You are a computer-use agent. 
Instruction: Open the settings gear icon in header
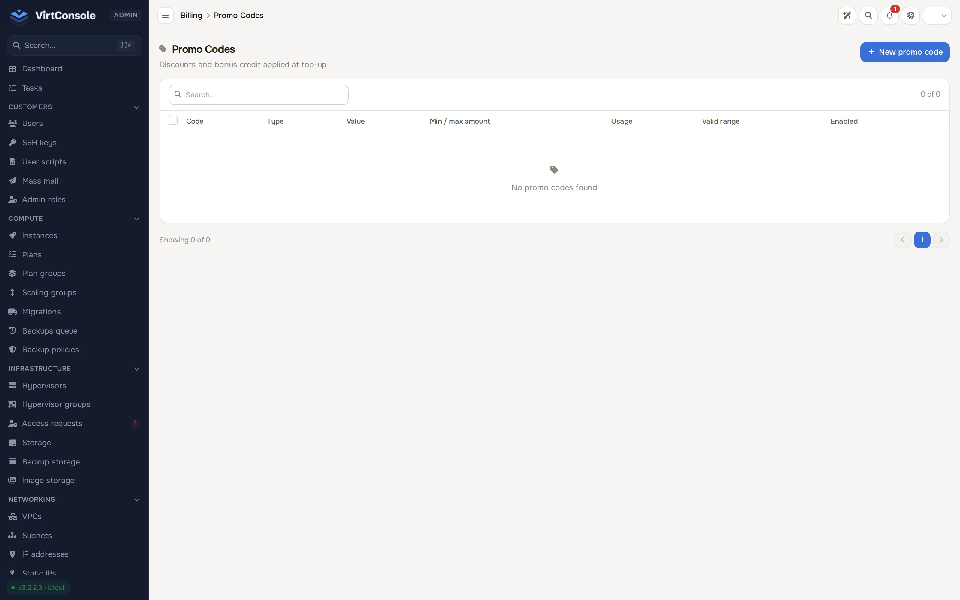coord(910,16)
